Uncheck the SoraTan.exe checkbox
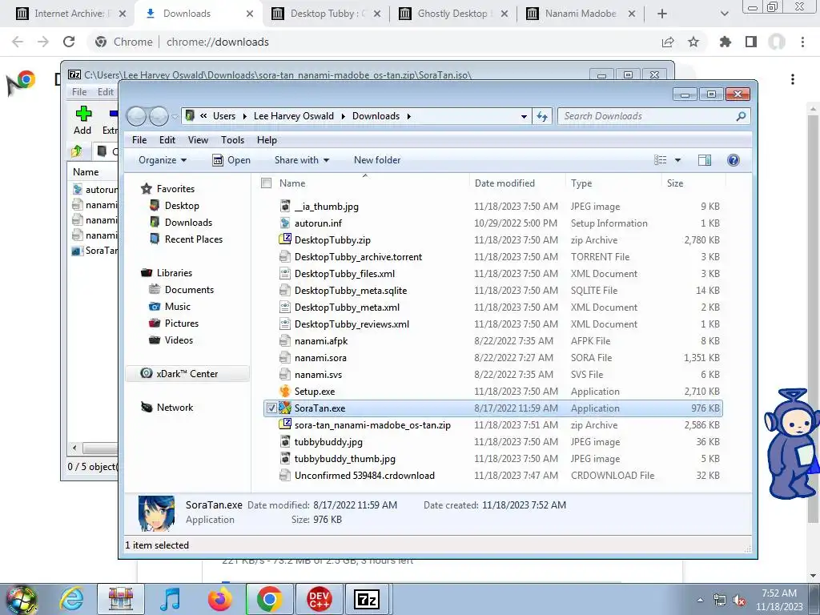This screenshot has height=615, width=820. click(271, 408)
